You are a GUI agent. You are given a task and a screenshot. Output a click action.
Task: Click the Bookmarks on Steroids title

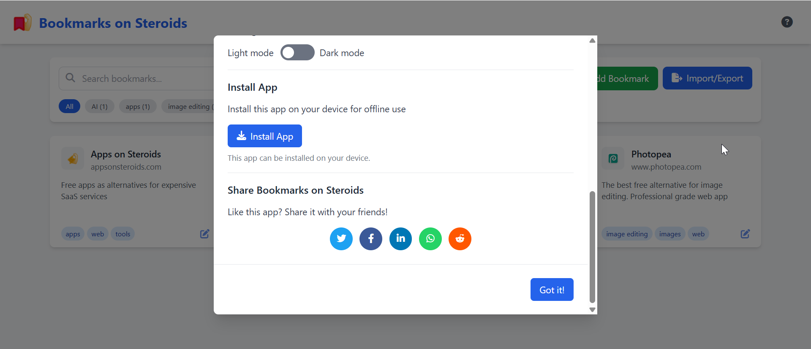pyautogui.click(x=113, y=23)
